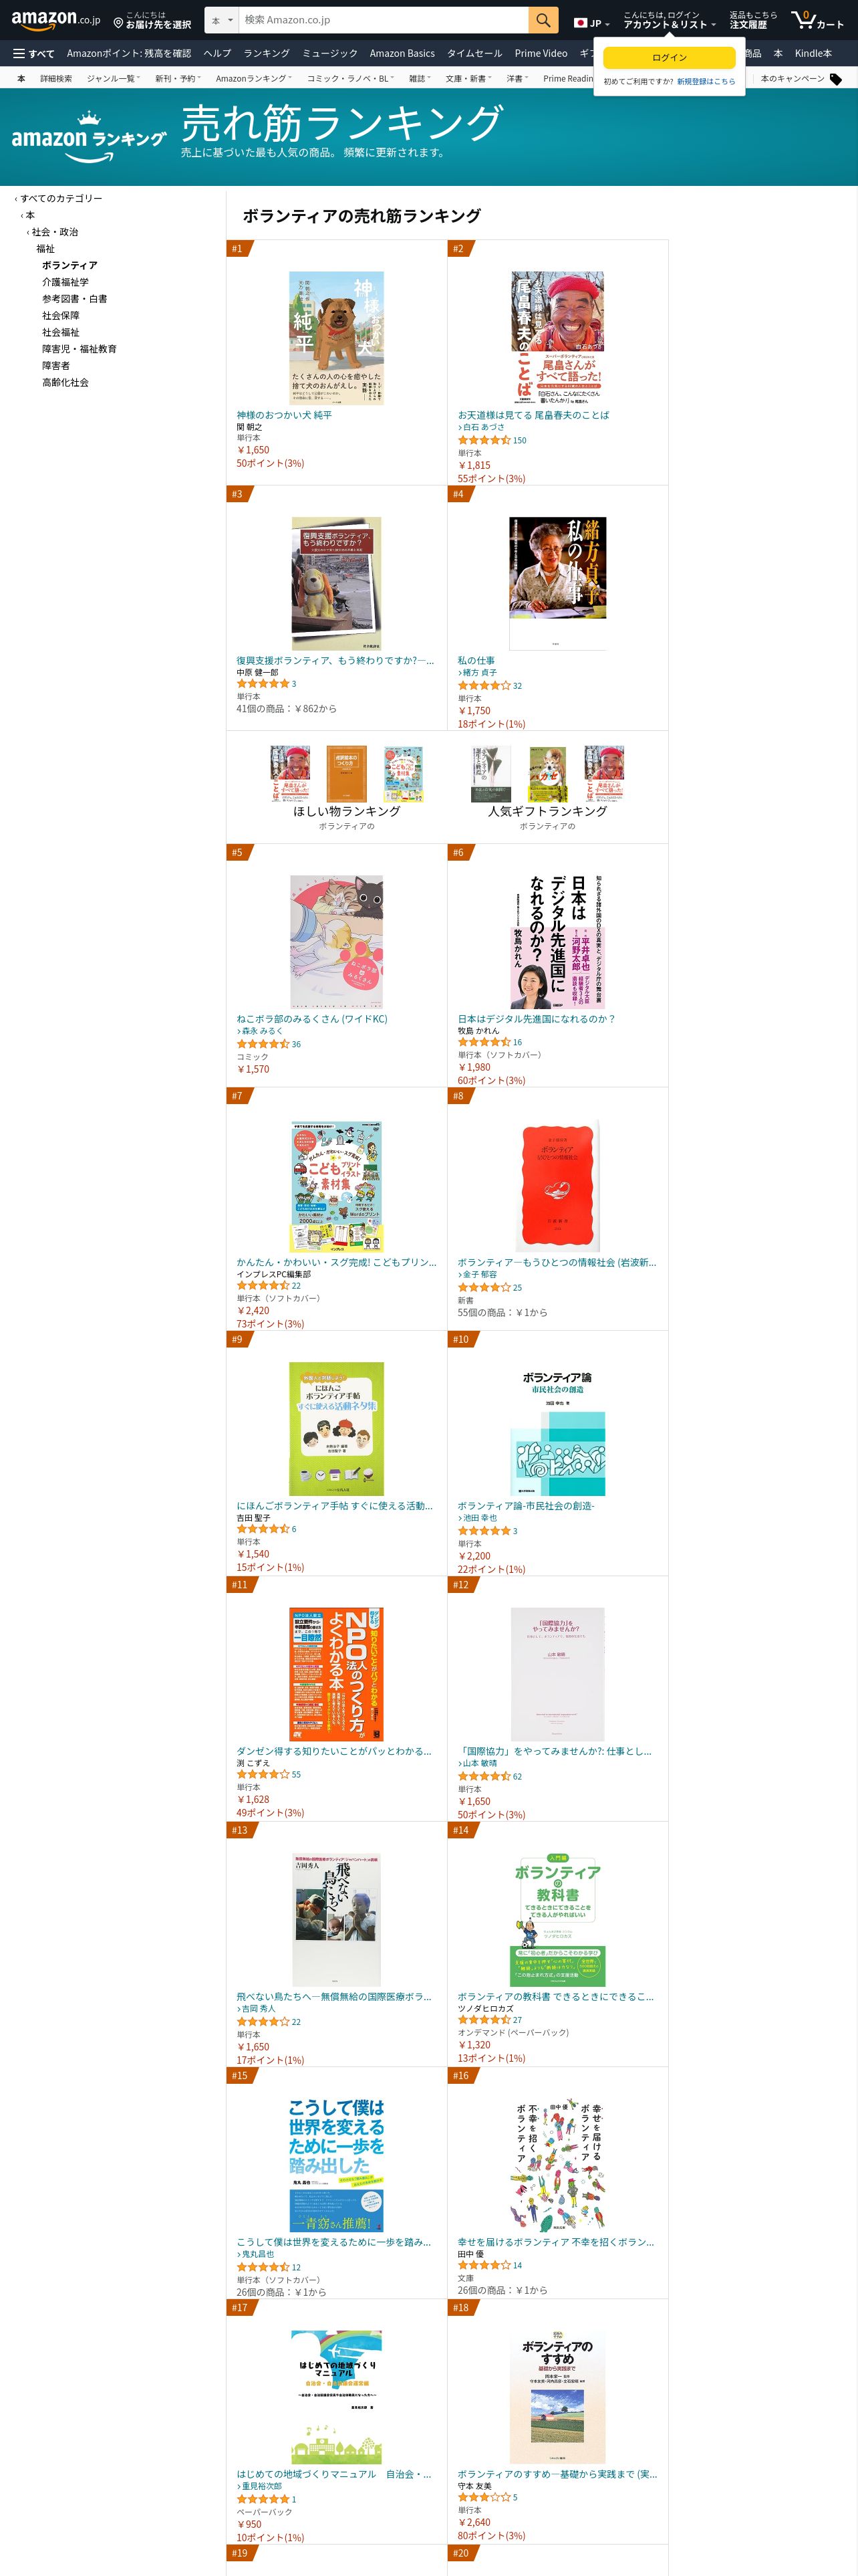Open the search category 本 dropdown
Image resolution: width=858 pixels, height=2576 pixels.
[x=222, y=20]
